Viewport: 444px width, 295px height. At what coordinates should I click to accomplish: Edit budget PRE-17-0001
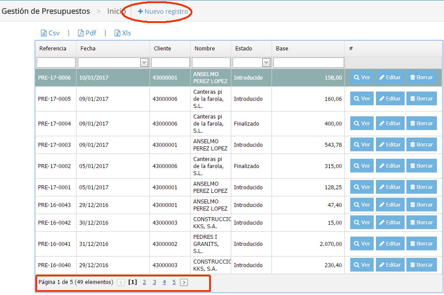(x=390, y=187)
